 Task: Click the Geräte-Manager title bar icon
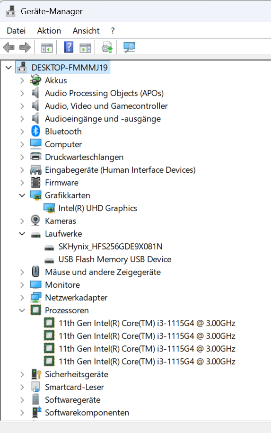click(x=10, y=11)
